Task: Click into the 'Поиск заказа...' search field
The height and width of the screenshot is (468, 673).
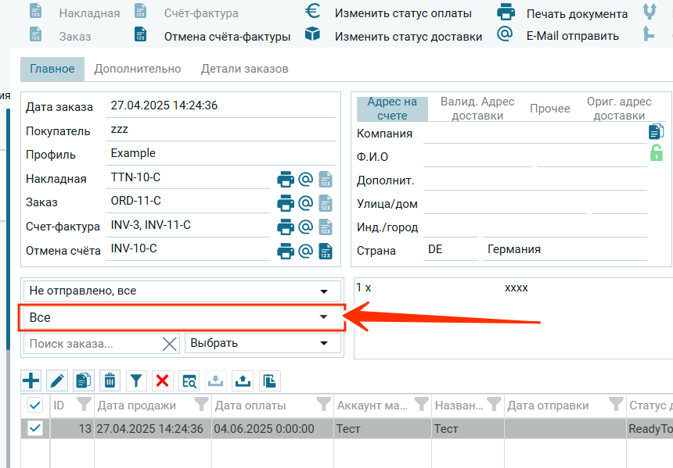Action: (x=92, y=344)
